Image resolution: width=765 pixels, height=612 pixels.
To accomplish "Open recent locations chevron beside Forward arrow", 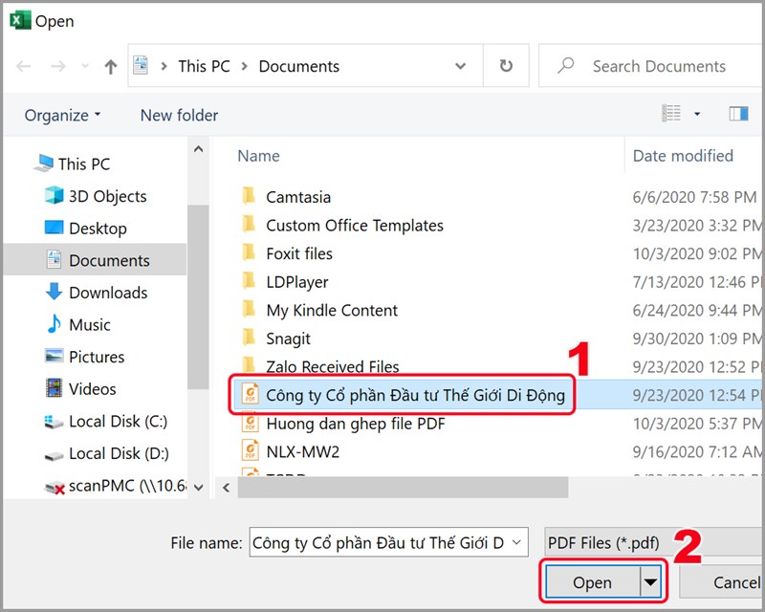I will click(x=85, y=66).
